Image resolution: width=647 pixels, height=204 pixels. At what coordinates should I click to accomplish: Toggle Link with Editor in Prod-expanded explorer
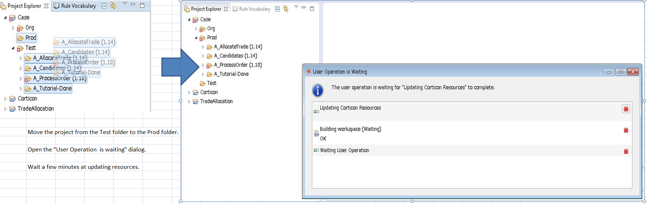point(286,9)
